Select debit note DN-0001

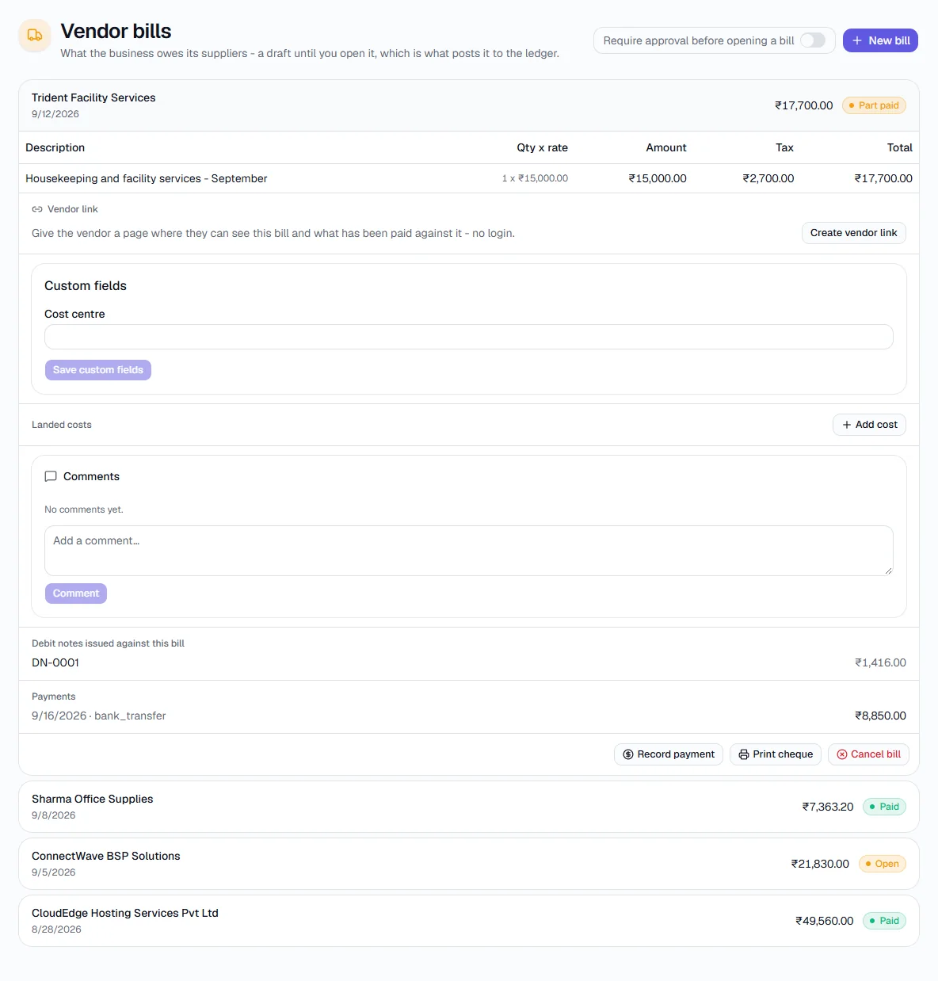[55, 662]
